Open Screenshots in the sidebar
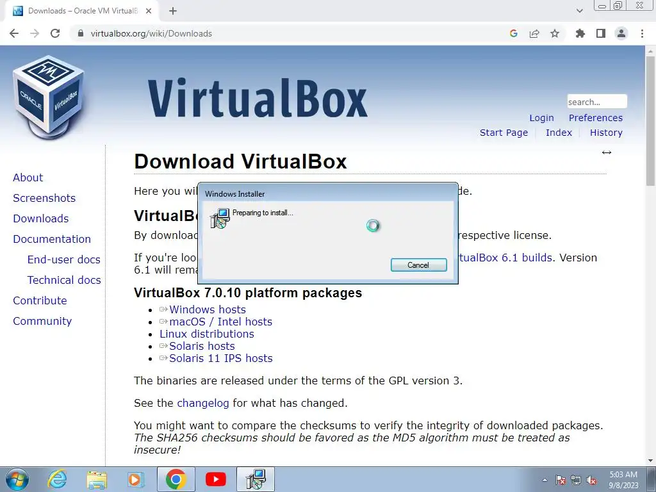Screen dimensions: 656x492 pyautogui.click(x=44, y=198)
